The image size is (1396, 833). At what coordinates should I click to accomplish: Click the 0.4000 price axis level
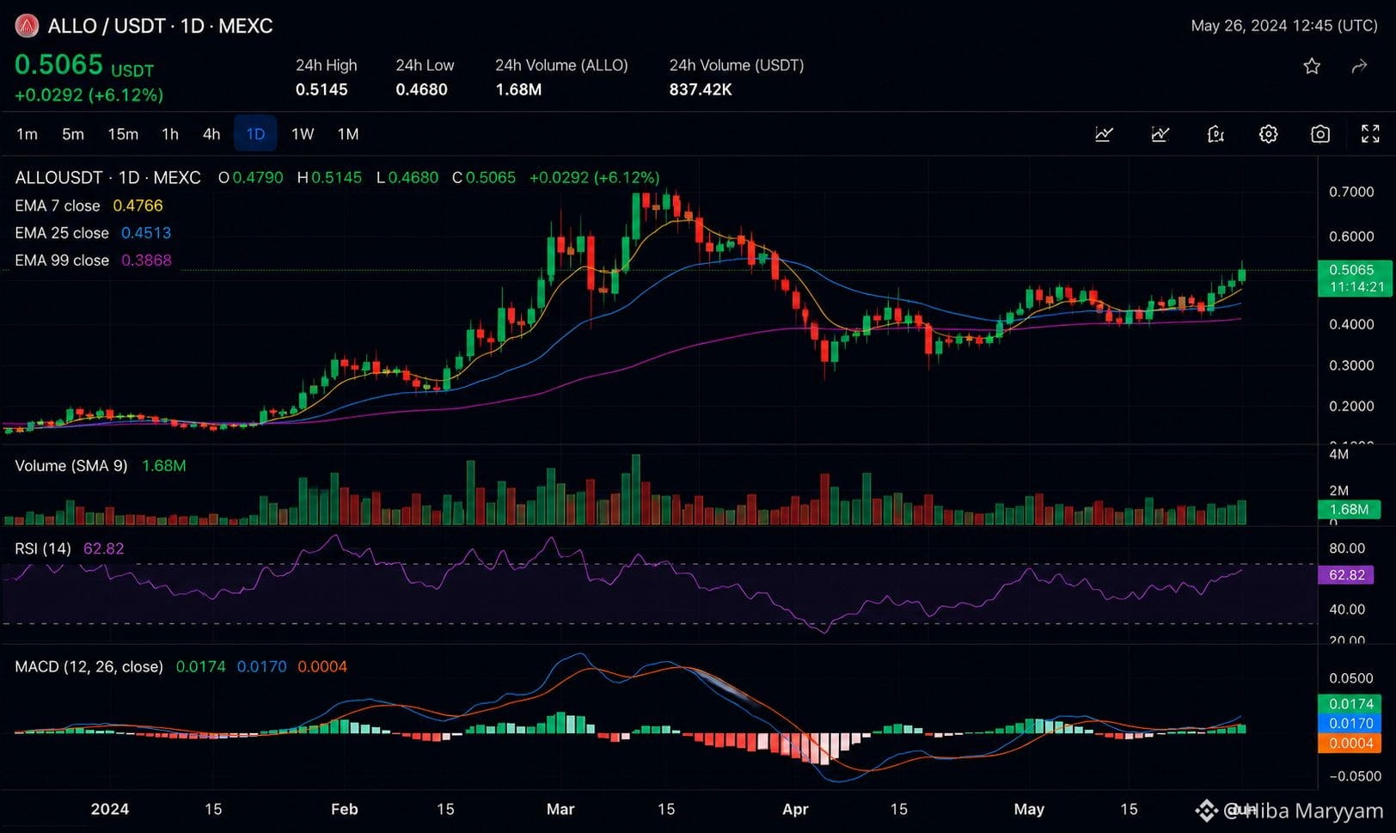click(1351, 325)
